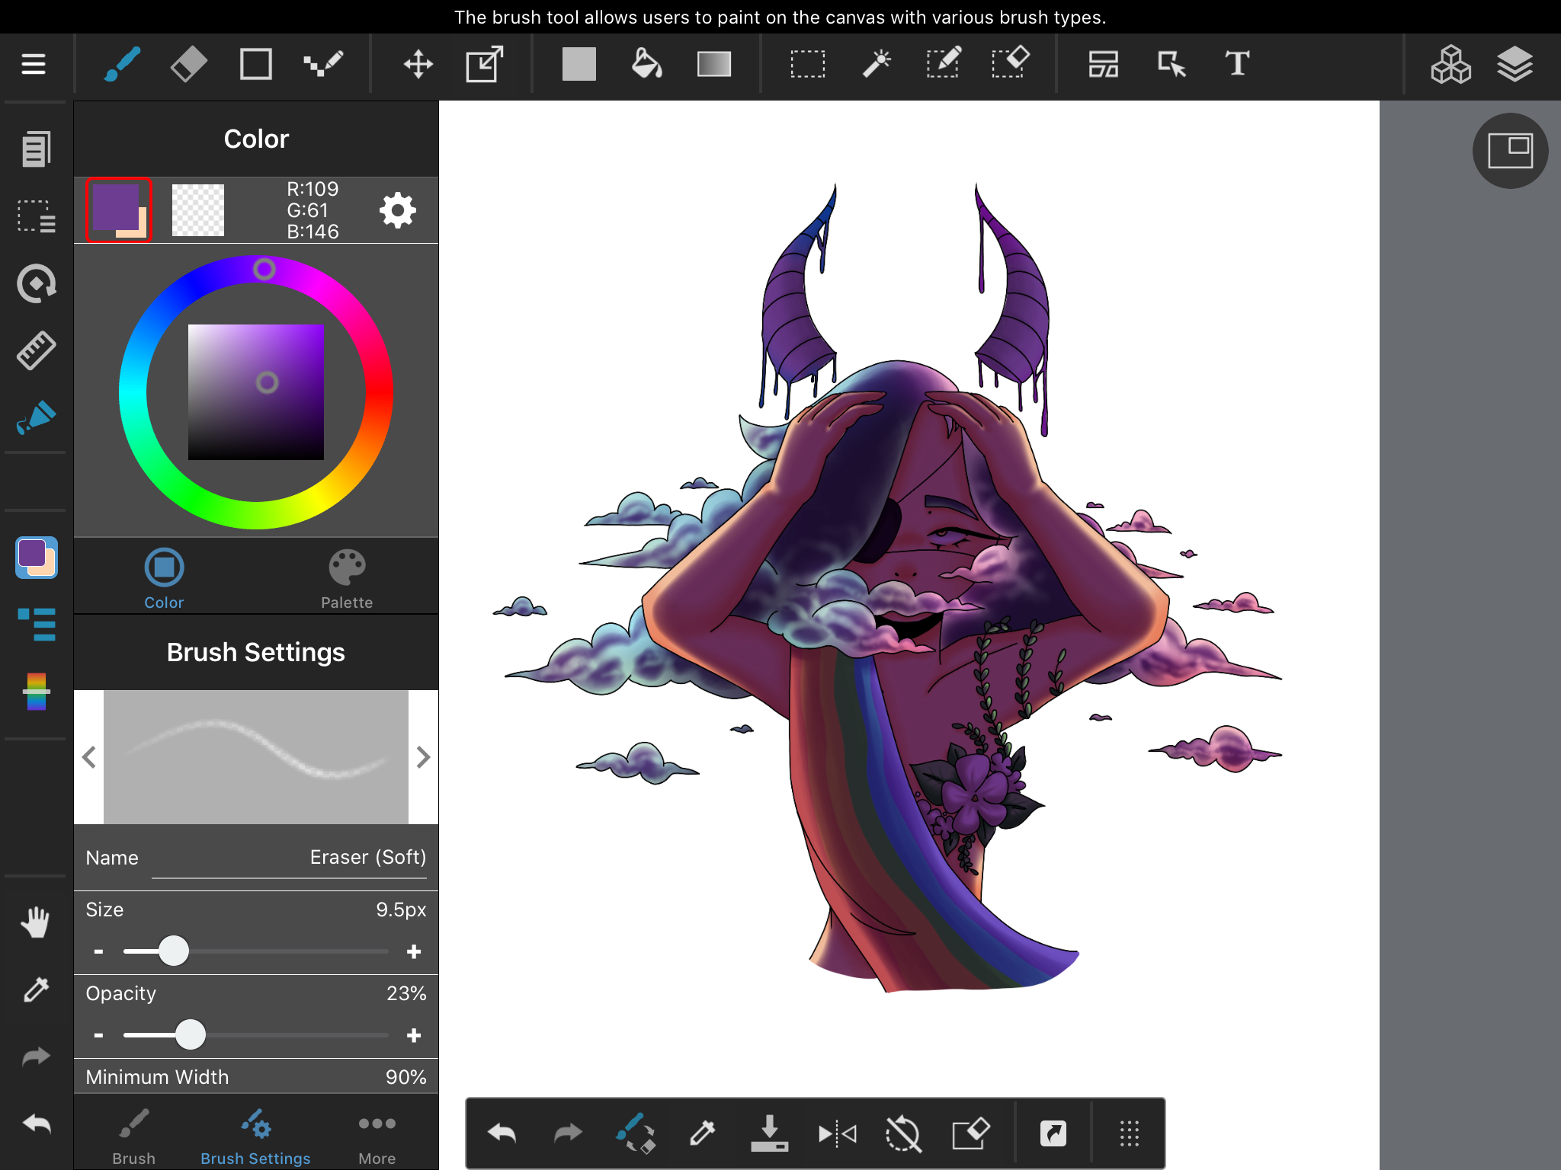Toggle the brush/eraser switch in bottom bar
The image size is (1561, 1170).
tap(635, 1133)
